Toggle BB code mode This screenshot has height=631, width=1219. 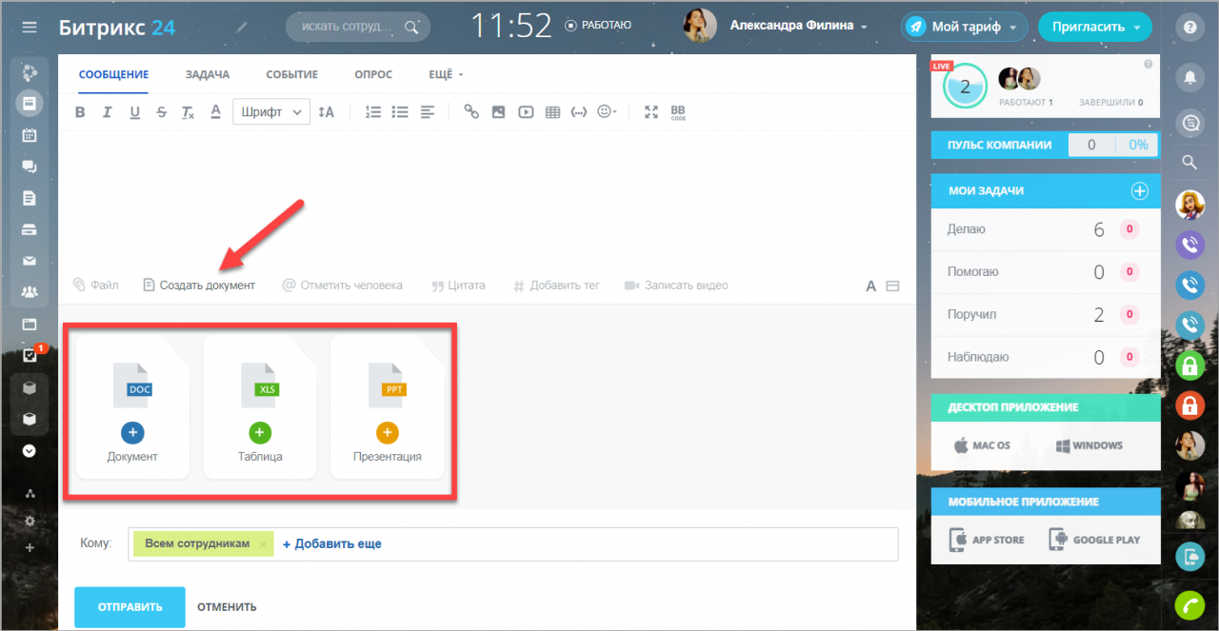coord(678,112)
